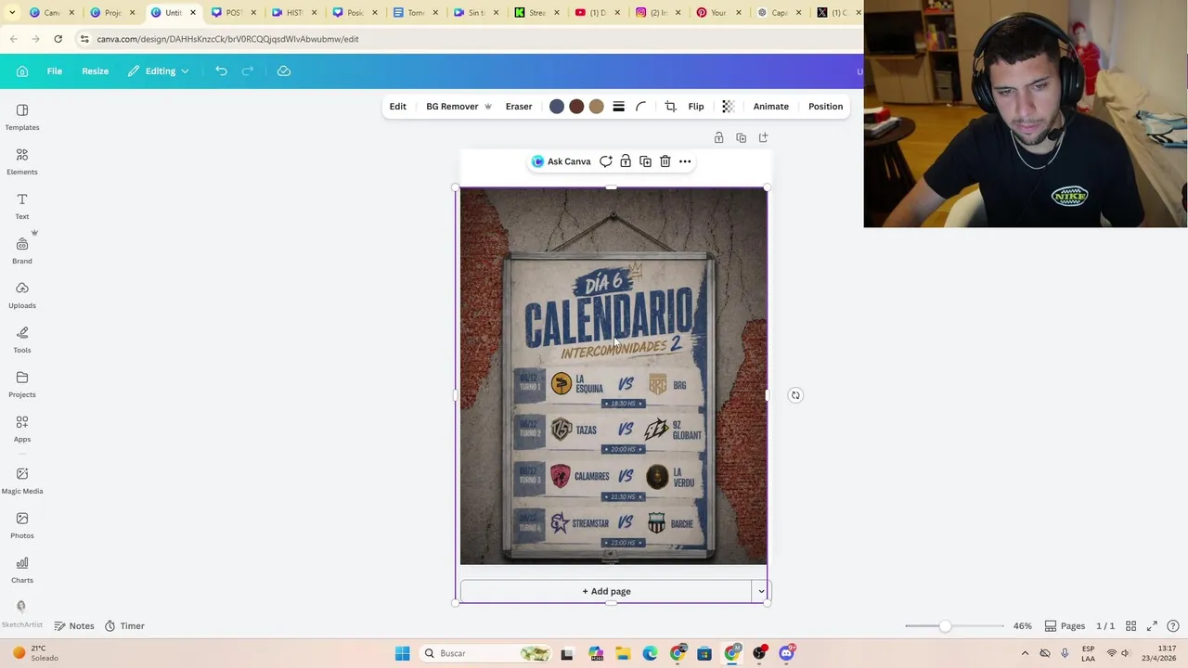Open the Elements panel
Screen dimensions: 1188x668
point(22,161)
